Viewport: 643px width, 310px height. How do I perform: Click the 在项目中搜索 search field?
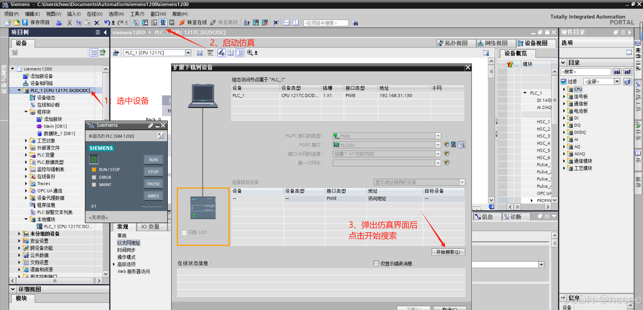pos(326,23)
